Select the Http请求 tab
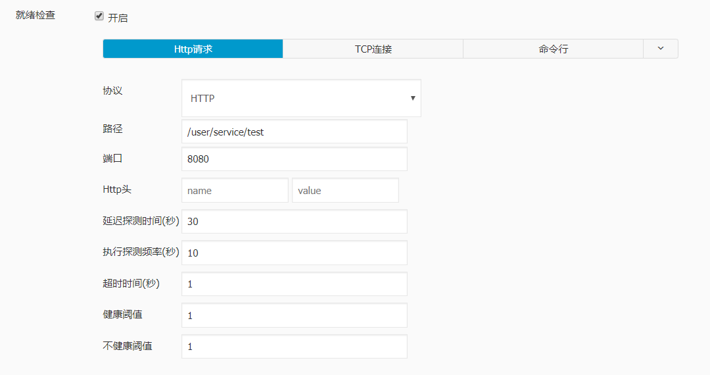 click(x=193, y=49)
